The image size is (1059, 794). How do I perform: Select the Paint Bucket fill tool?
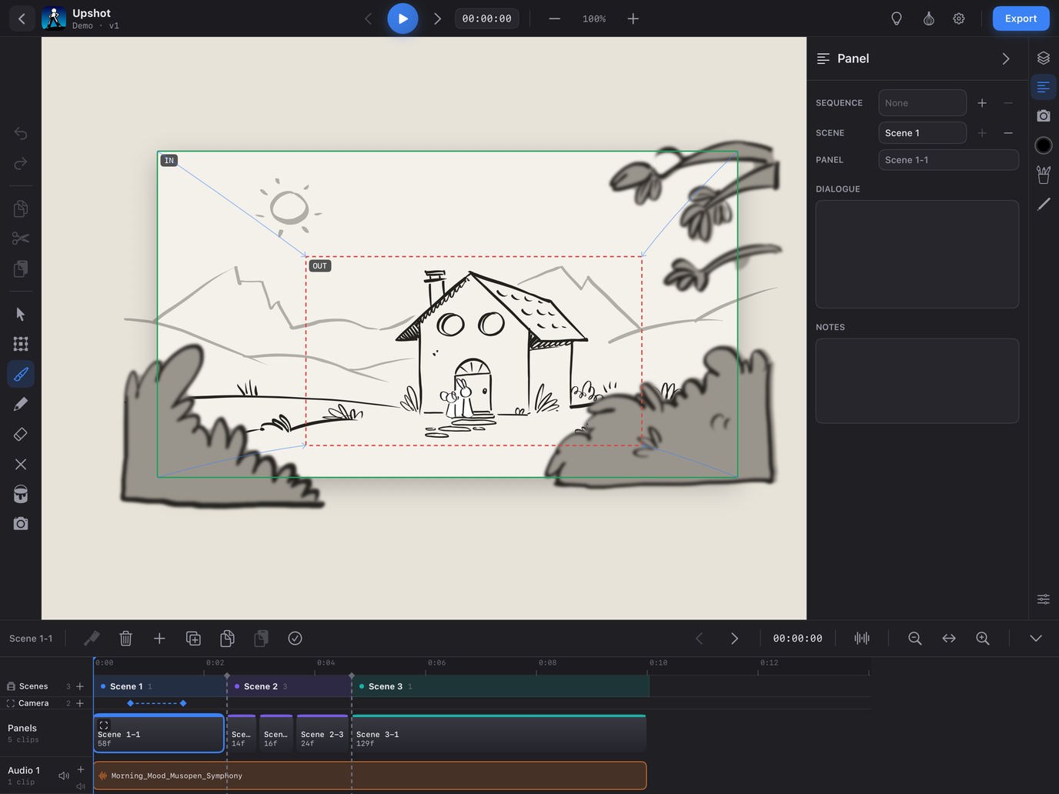click(x=21, y=494)
